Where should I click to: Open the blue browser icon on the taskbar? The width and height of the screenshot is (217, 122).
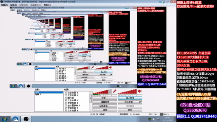click(15, 119)
